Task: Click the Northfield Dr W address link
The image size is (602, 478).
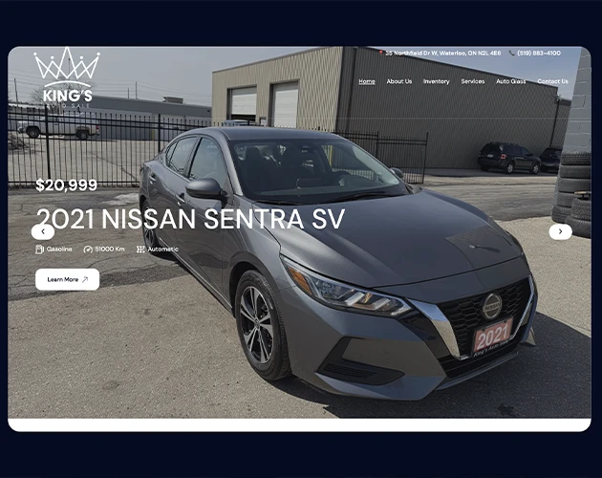Action: coord(443,53)
